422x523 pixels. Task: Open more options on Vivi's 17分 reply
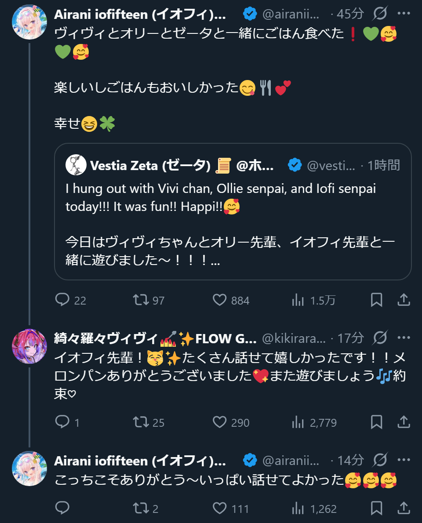(x=404, y=338)
